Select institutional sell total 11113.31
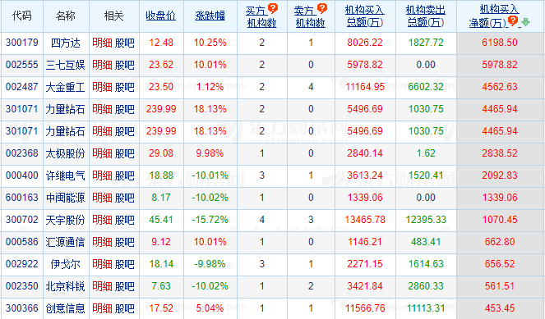This screenshot has height=319, width=545. click(426, 308)
